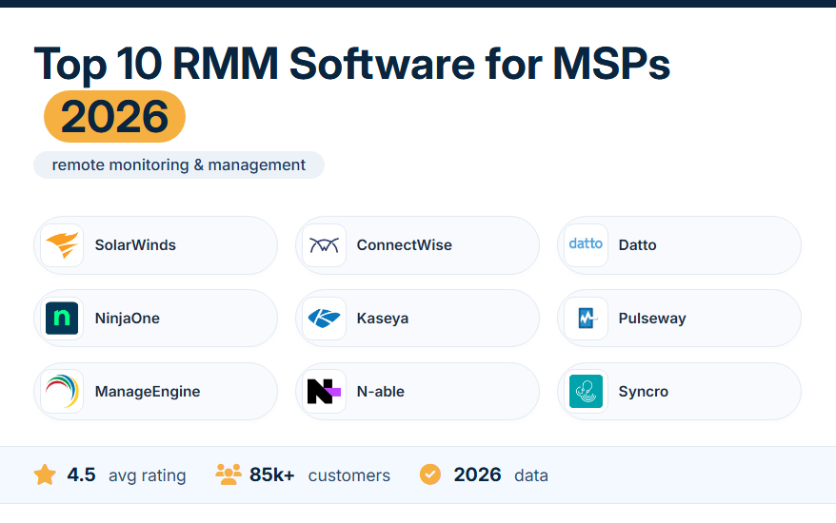Open the Kaseya vendor name
This screenshot has width=836, height=523.
(x=382, y=319)
